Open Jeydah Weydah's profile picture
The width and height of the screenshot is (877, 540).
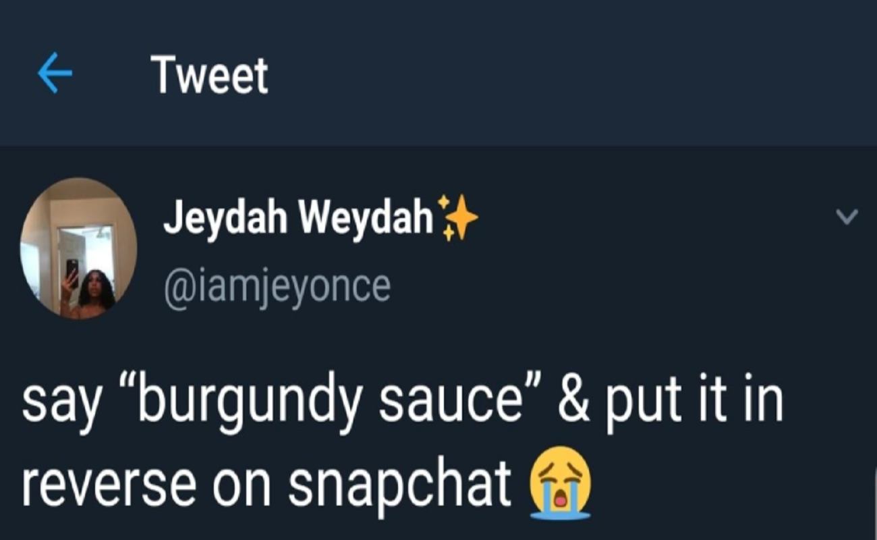click(78, 248)
